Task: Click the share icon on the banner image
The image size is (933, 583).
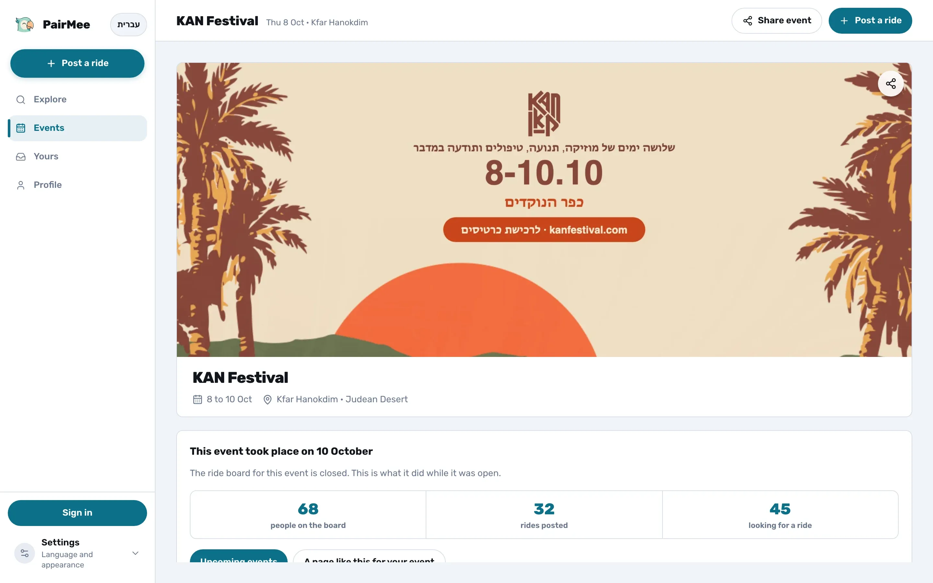Action: (891, 84)
